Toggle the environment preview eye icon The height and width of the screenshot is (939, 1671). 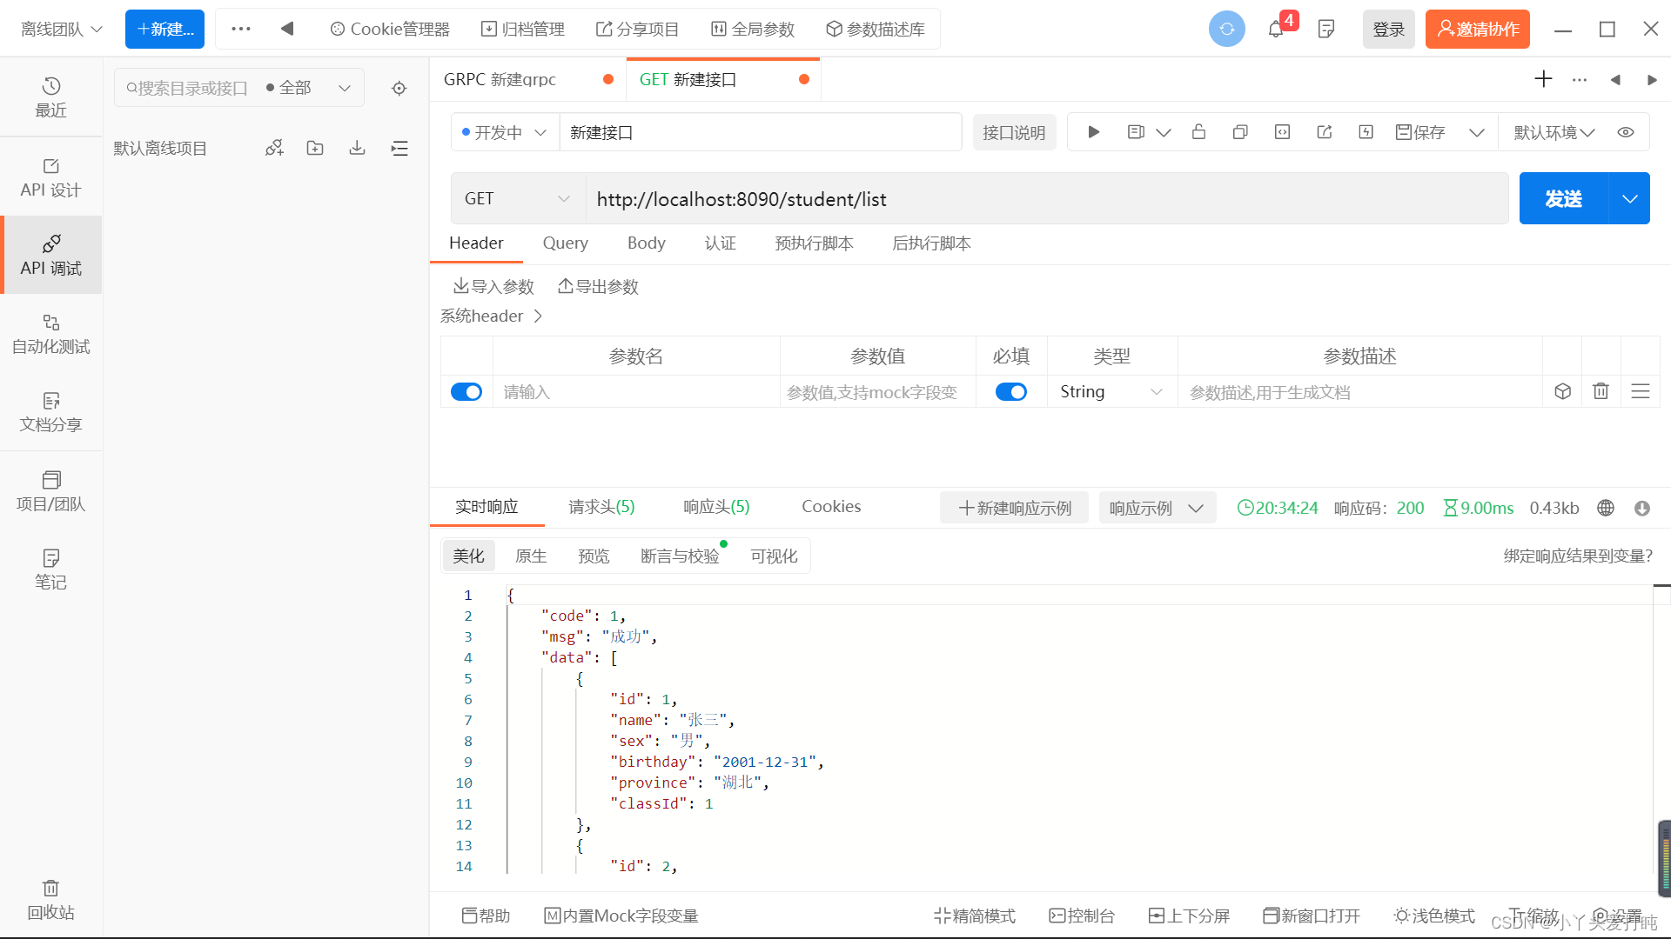pyautogui.click(x=1626, y=132)
